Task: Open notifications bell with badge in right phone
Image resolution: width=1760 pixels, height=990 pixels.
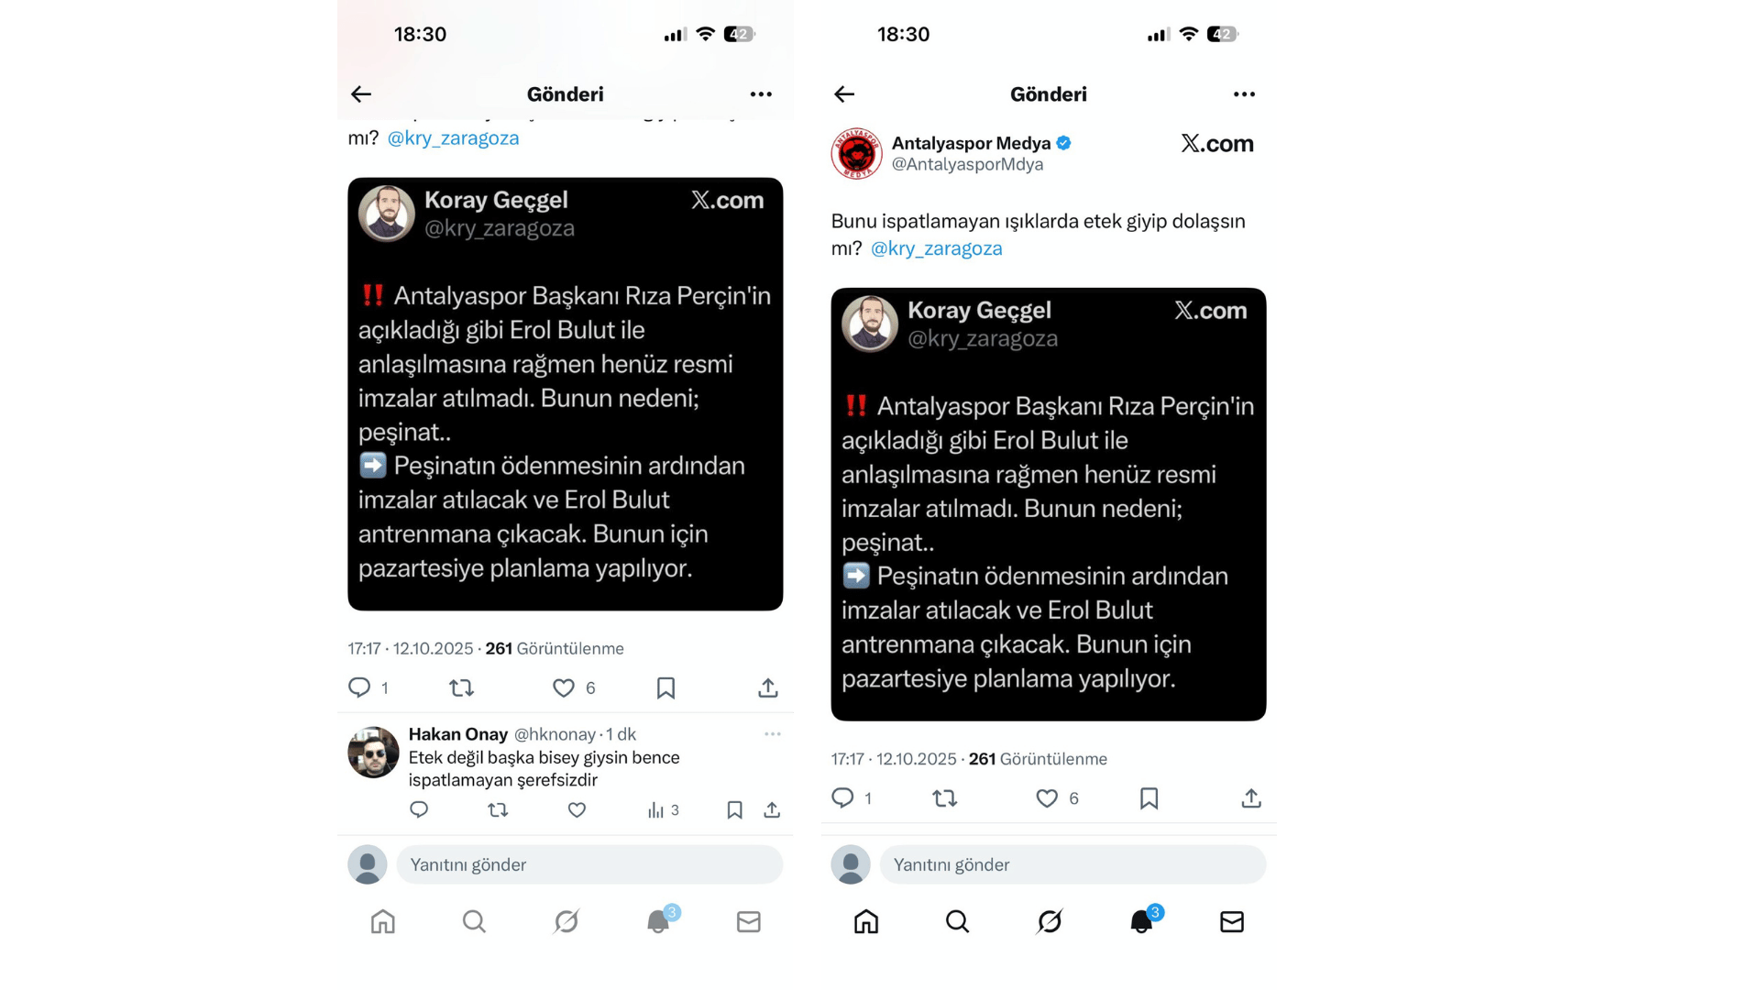Action: pyautogui.click(x=1143, y=919)
